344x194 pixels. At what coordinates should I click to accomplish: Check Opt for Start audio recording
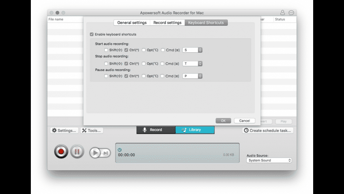tap(144, 50)
